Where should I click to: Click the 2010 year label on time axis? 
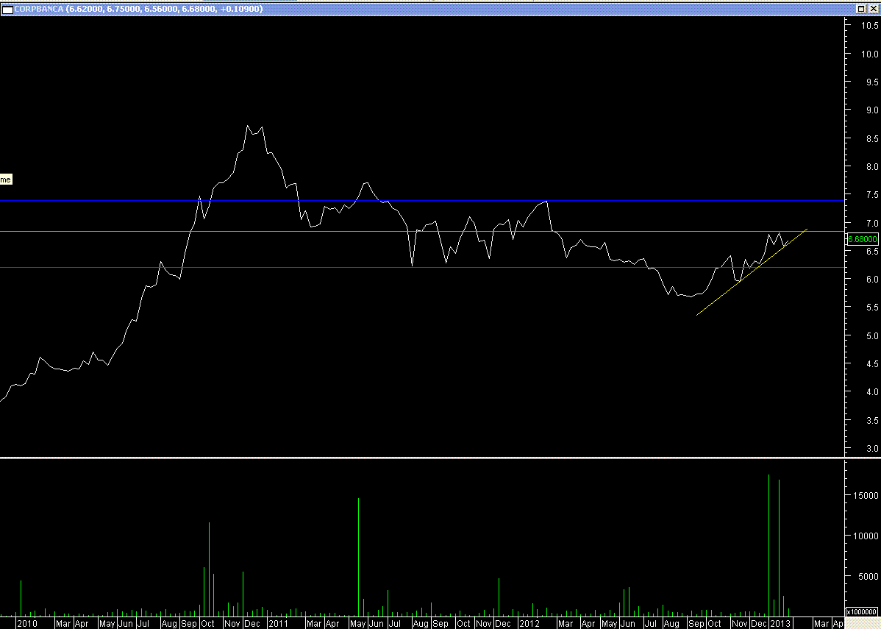(x=27, y=623)
